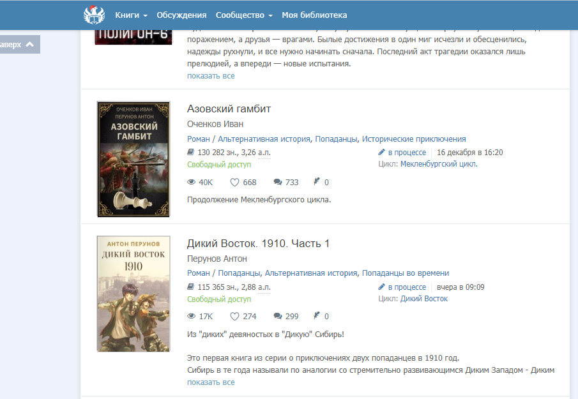This screenshot has height=399, width=578.
Task: Open Дикий Восток. 1910. Часть 1 title
Action: click(259, 243)
